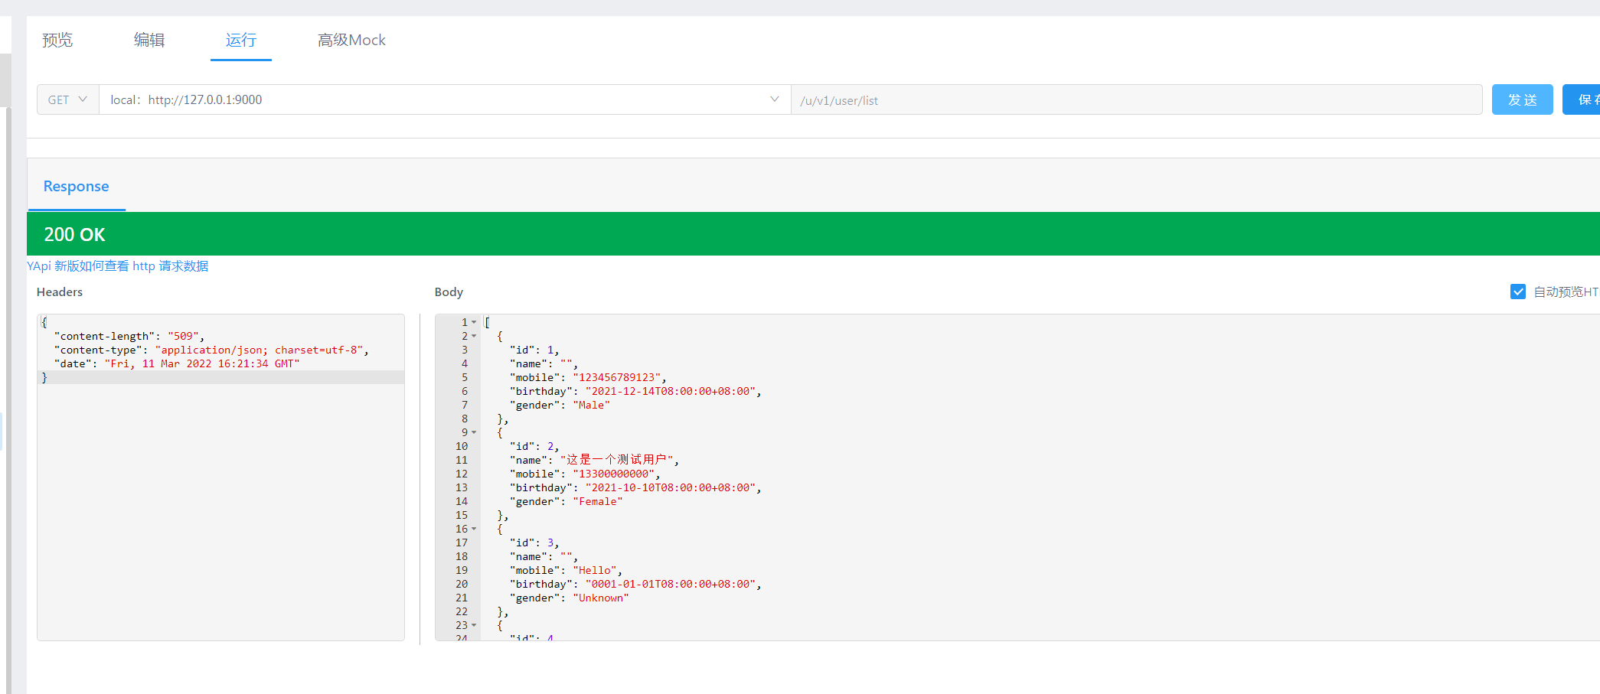1600x694 pixels.
Task: Click the "id": 2 line in body
Action: click(534, 446)
